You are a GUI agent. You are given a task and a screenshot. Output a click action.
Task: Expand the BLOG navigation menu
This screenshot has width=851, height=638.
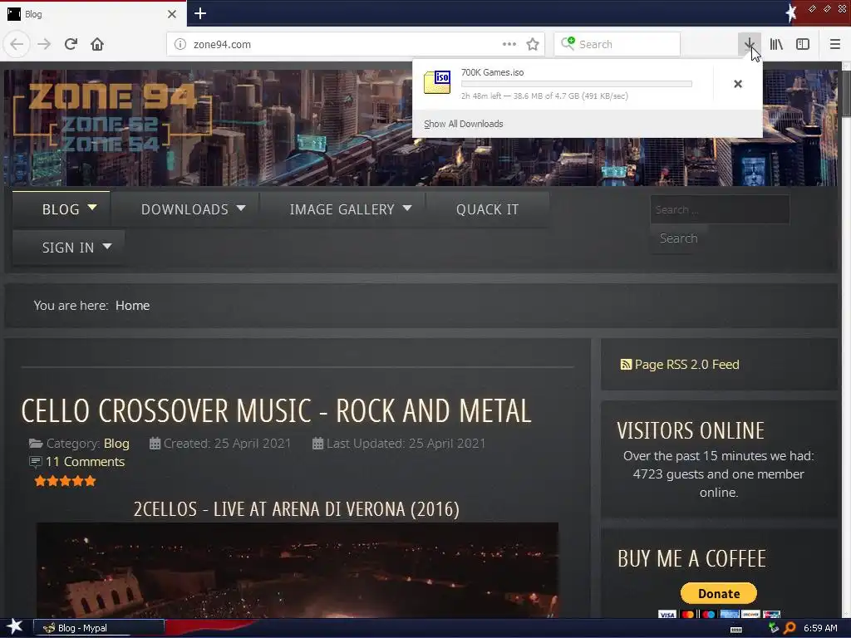(61, 209)
